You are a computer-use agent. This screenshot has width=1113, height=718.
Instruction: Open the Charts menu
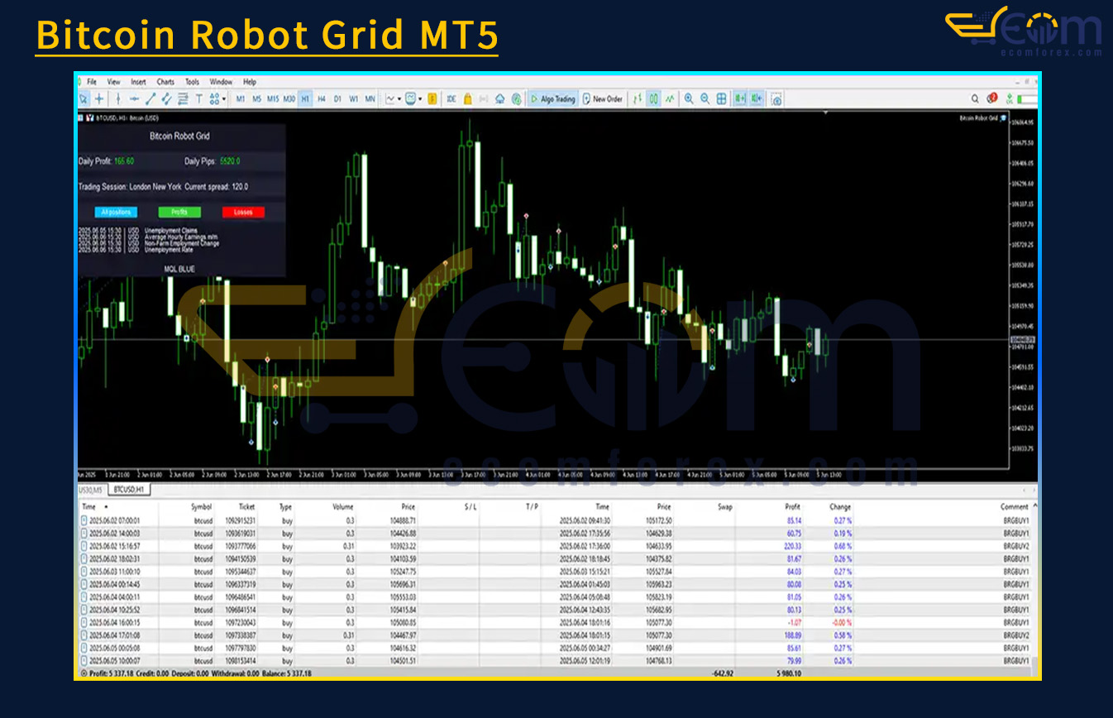(x=165, y=82)
